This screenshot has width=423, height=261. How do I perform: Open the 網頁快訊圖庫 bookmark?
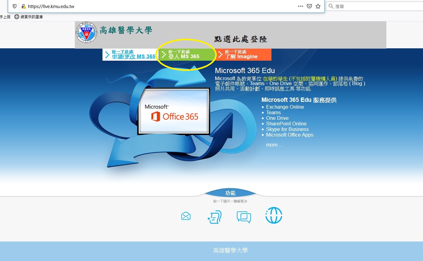[29, 17]
